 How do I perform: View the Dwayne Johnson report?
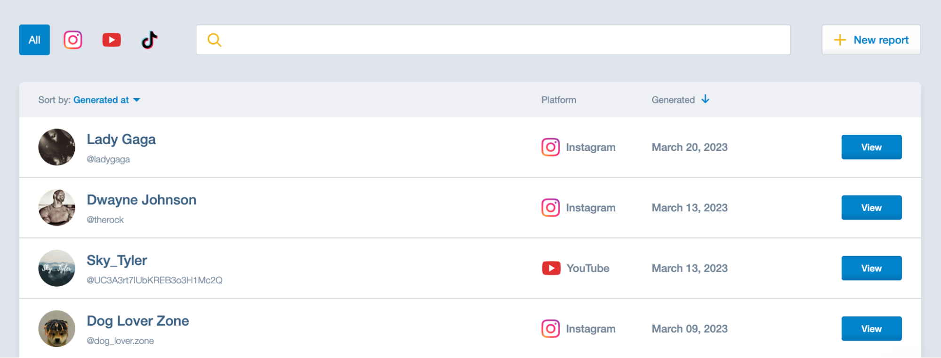(872, 208)
